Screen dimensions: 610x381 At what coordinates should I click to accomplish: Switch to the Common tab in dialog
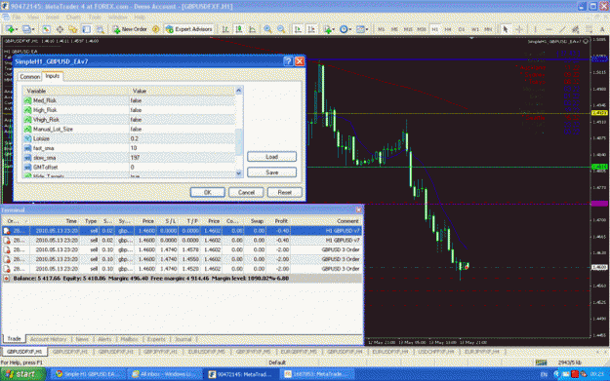[29, 77]
